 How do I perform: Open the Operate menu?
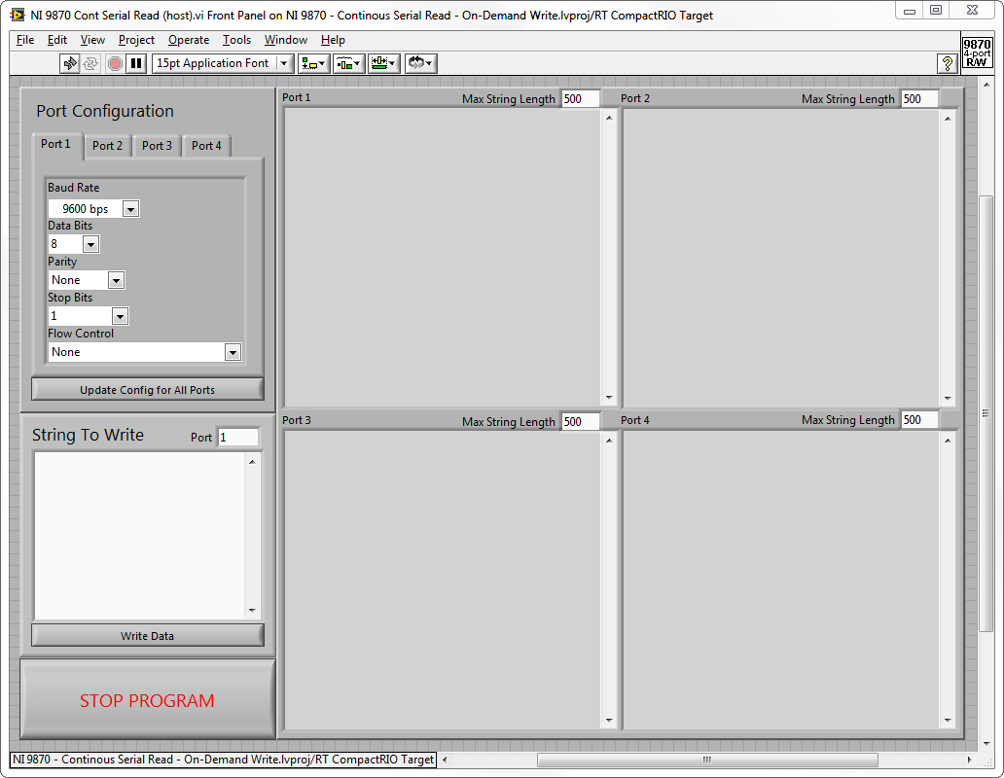click(x=188, y=40)
